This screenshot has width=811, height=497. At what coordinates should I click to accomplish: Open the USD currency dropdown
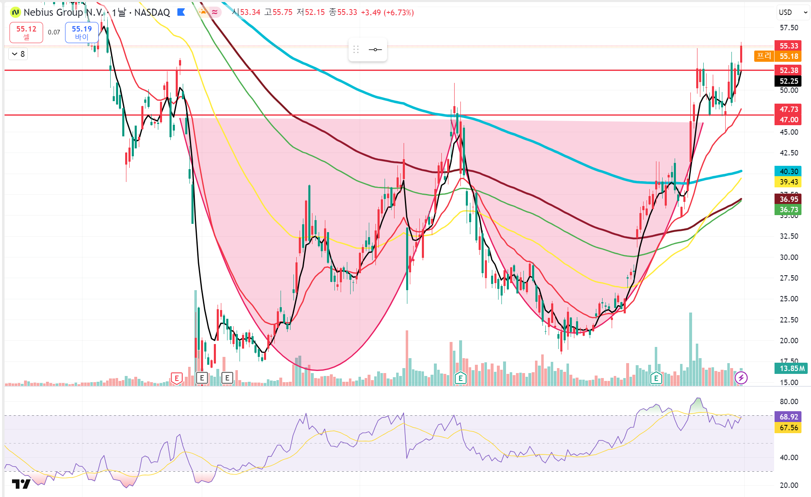(x=793, y=12)
